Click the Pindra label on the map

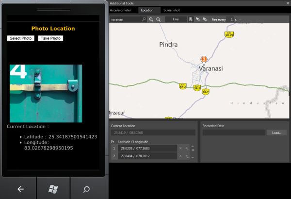point(168,45)
